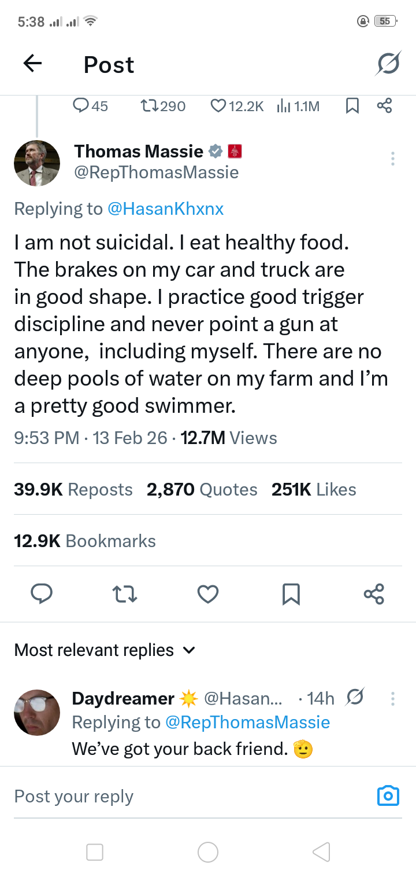This screenshot has width=416, height=880.
Task: View the 39.9K Reposts list
Action: (x=73, y=489)
